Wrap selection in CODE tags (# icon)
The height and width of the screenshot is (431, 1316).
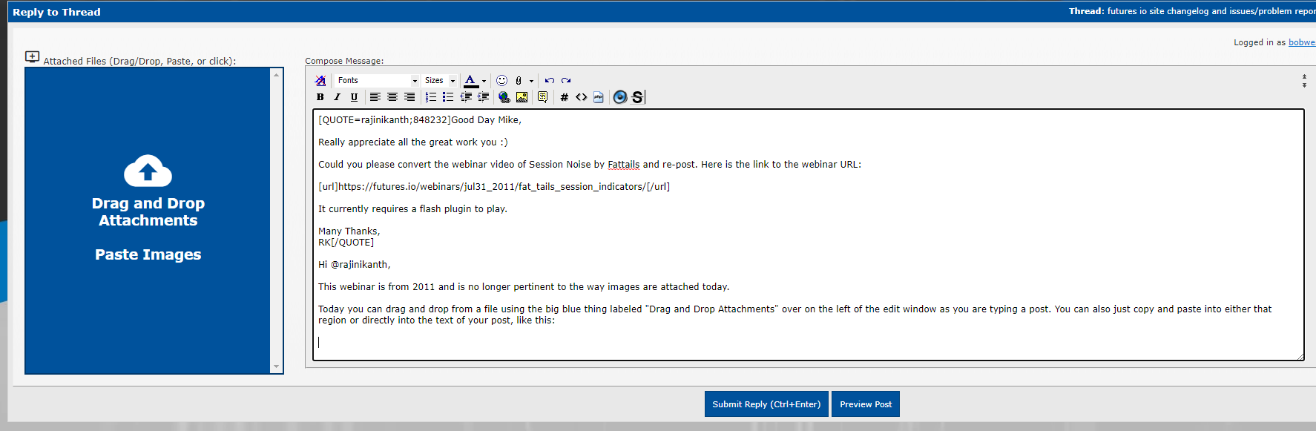point(565,97)
